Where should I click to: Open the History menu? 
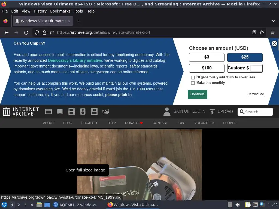point(40,11)
